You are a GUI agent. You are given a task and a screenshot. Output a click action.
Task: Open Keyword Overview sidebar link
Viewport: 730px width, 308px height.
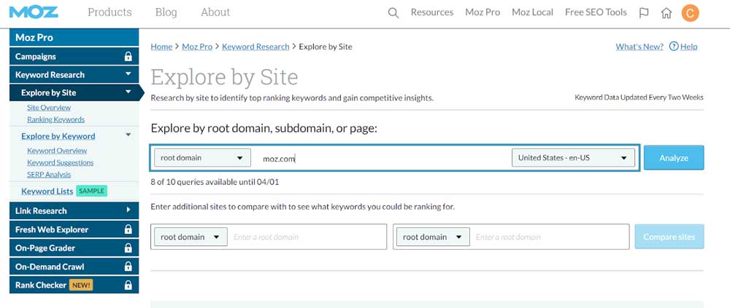57,151
